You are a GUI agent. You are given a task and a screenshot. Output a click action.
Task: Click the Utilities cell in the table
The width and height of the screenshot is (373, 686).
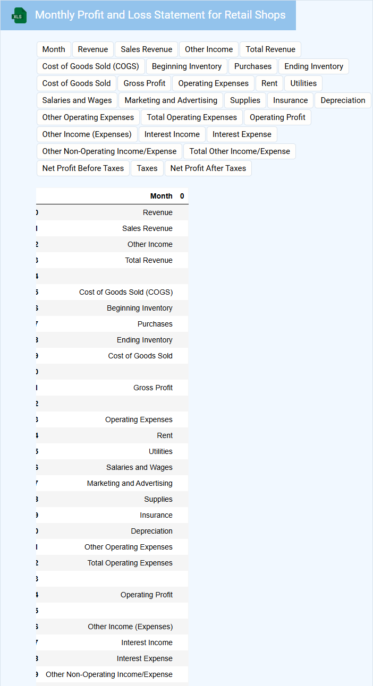[x=160, y=451]
